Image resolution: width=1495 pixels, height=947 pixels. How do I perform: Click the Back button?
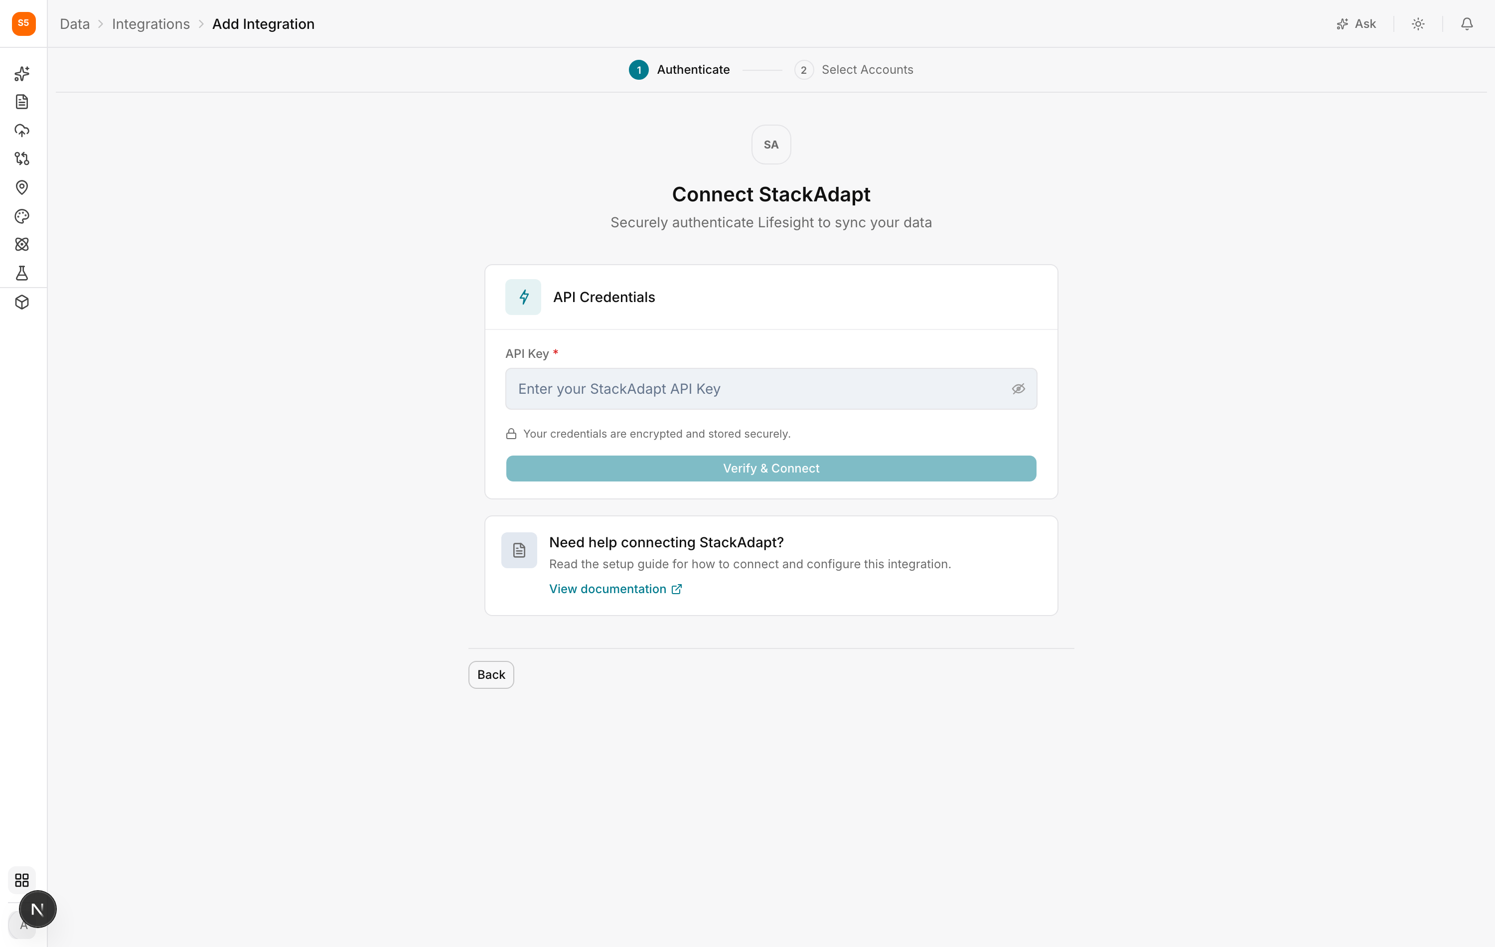tap(491, 674)
